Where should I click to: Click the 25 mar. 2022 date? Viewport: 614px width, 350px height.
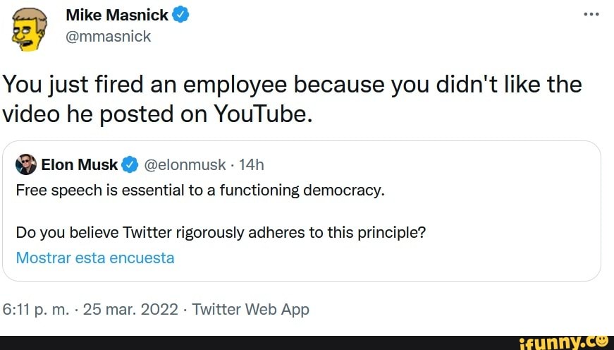(x=130, y=309)
